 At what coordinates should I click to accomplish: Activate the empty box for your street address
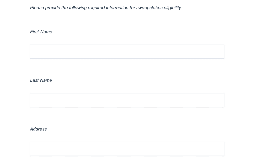coord(127,149)
